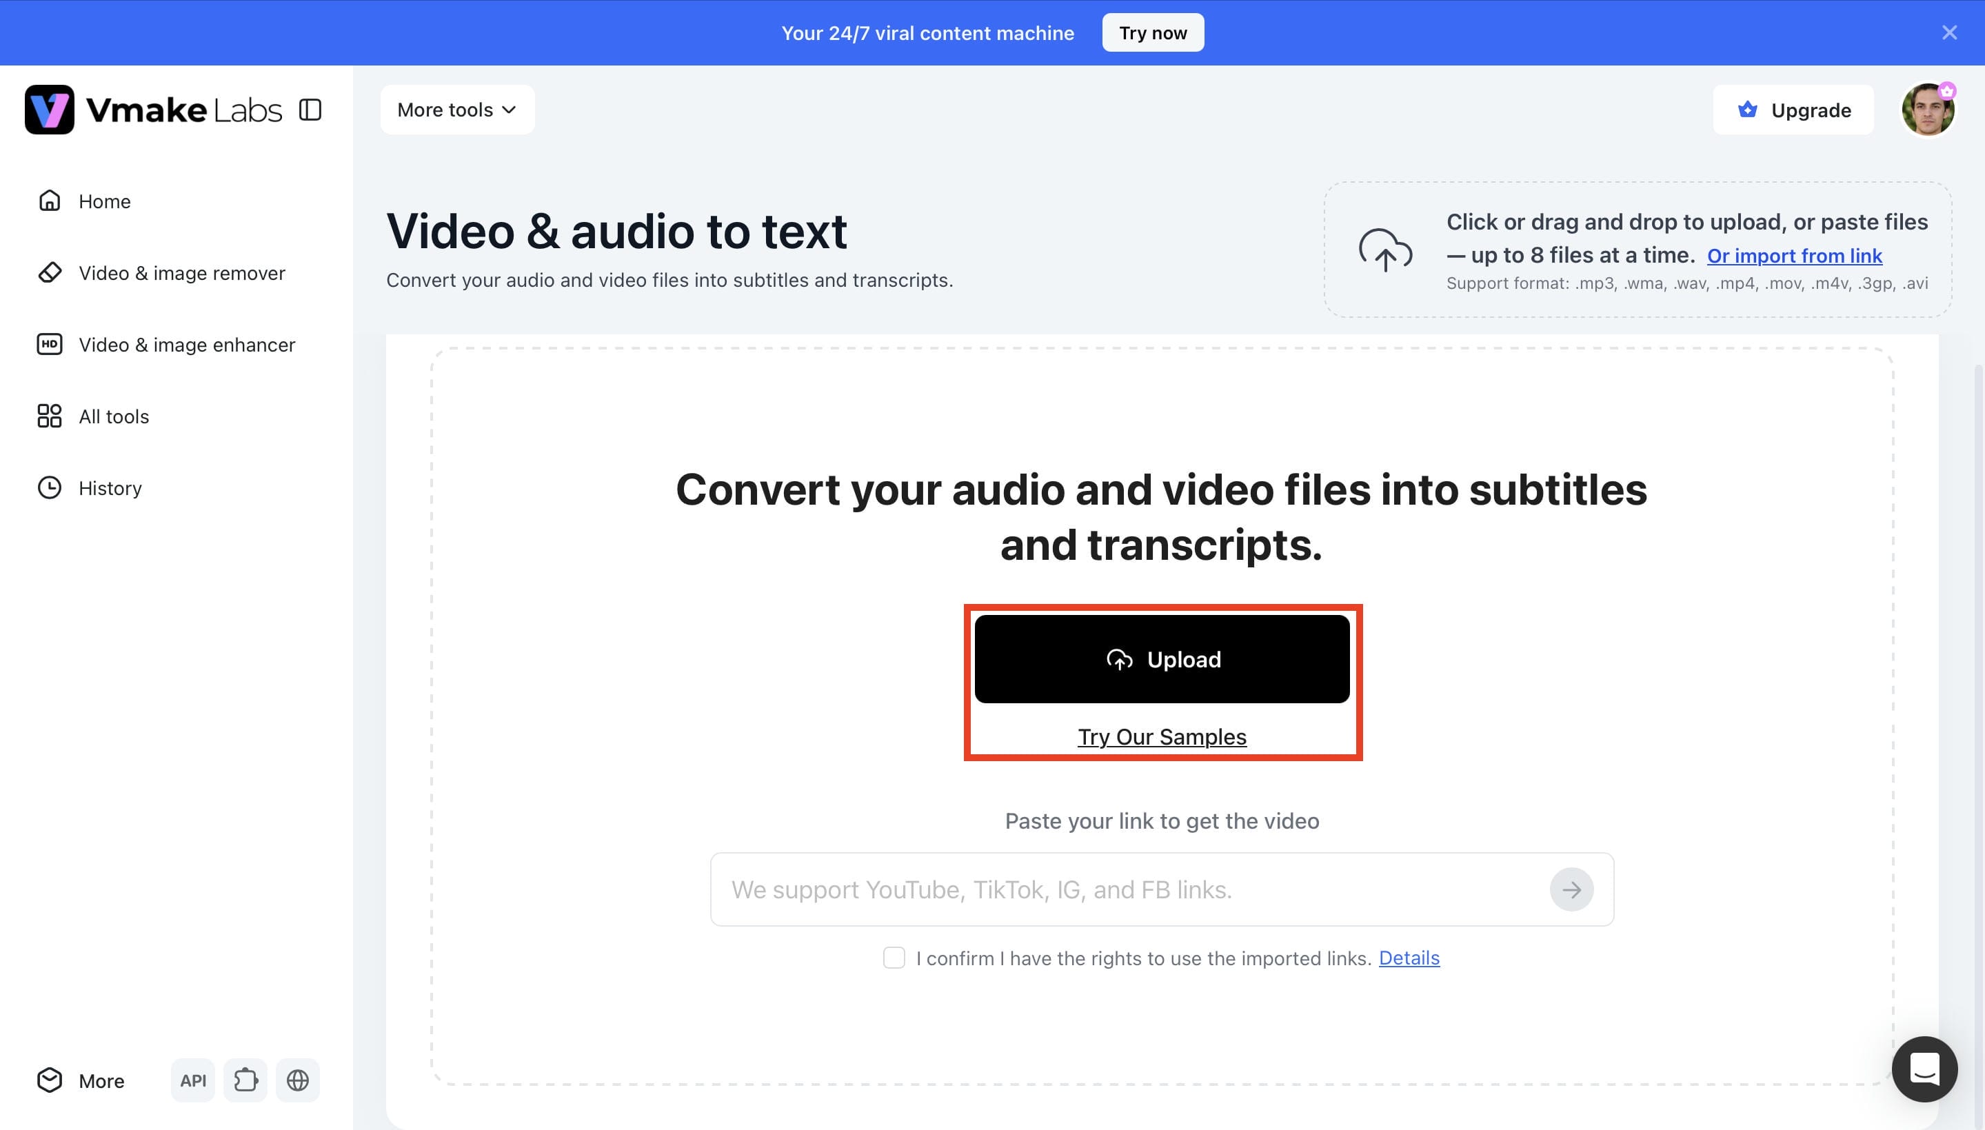Click the grid icon for All tools
This screenshot has width=1985, height=1130.
click(x=50, y=416)
